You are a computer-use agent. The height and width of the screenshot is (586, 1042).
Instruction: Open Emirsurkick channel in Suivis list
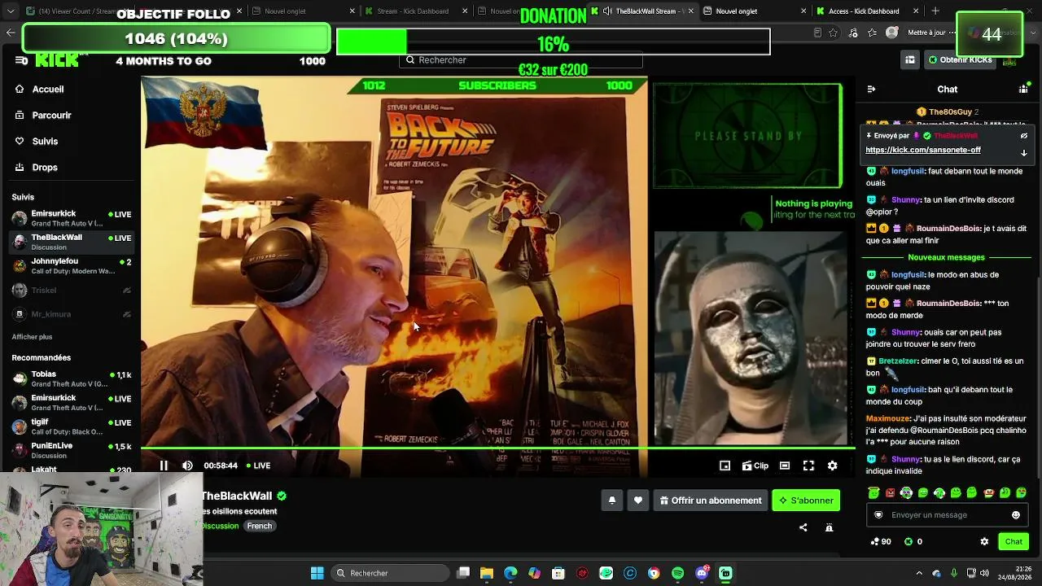click(x=72, y=218)
